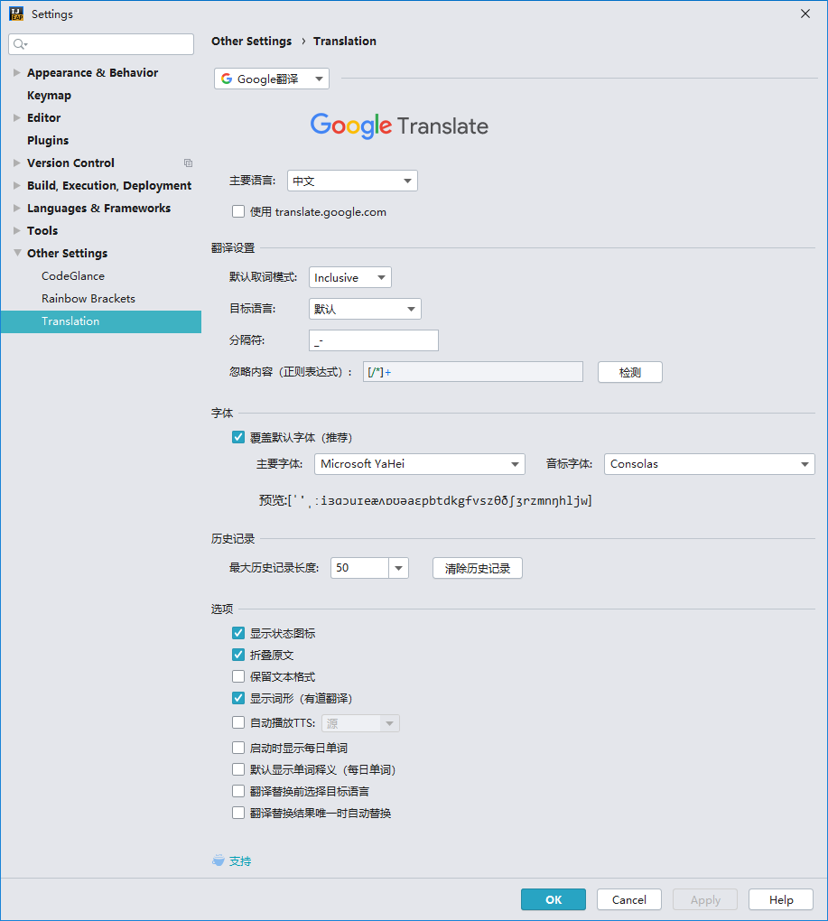Expand Appearance & Behavior tree node

point(17,73)
